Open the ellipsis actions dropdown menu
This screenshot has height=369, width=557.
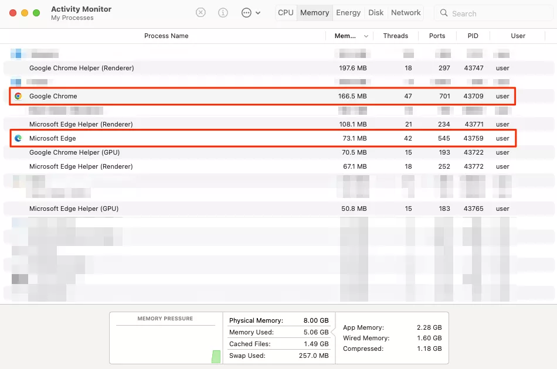coord(250,12)
